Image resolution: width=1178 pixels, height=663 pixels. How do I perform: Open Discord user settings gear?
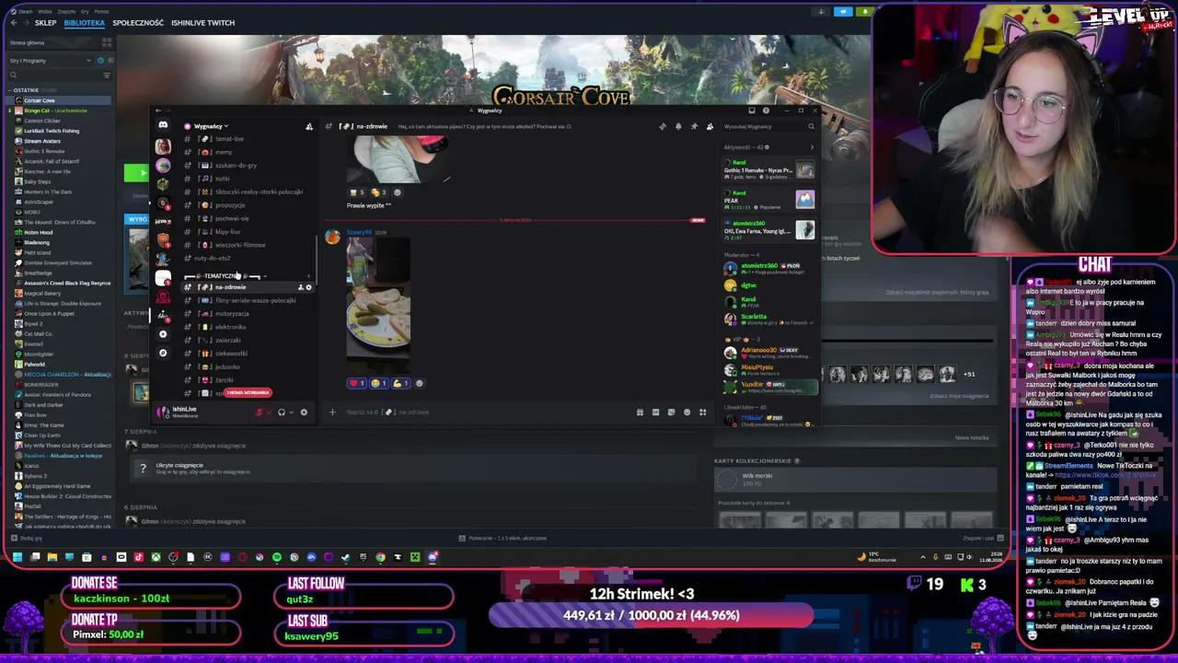pyautogui.click(x=304, y=413)
